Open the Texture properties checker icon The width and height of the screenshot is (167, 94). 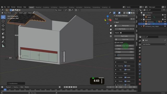pos(140,84)
